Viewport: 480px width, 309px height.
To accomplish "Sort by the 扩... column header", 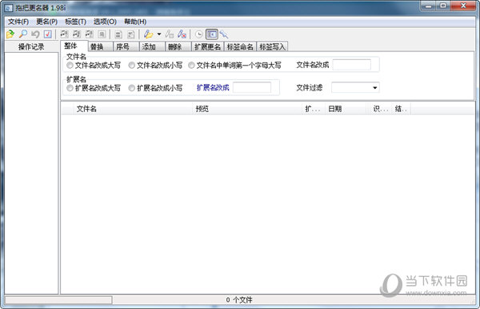I will [313, 109].
